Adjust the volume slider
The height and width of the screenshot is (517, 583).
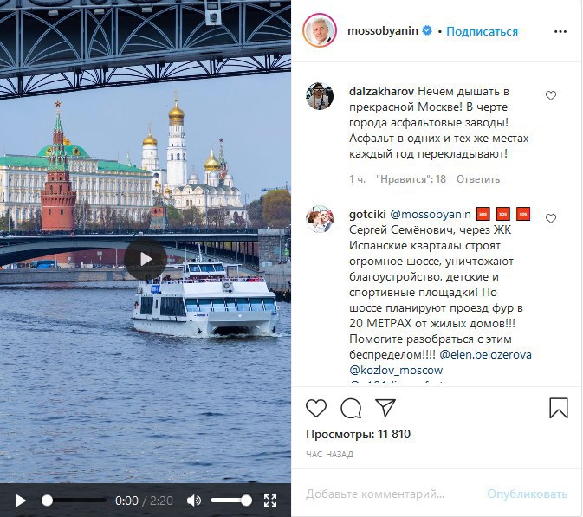point(231,501)
